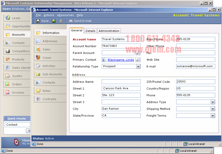Click the Invoices icon
Image resolution: width=222 pixels, height=154 pixels.
8,92
